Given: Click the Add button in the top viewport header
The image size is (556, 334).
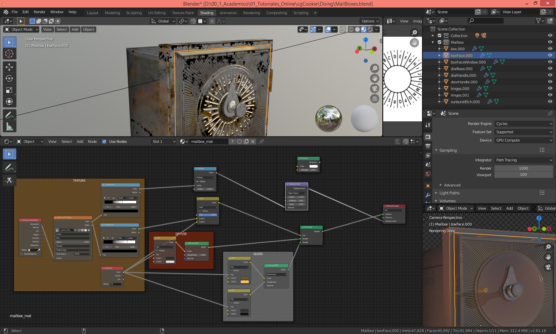Looking at the screenshot, I should (x=75, y=29).
